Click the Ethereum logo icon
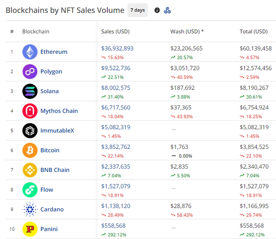 pos(30,52)
